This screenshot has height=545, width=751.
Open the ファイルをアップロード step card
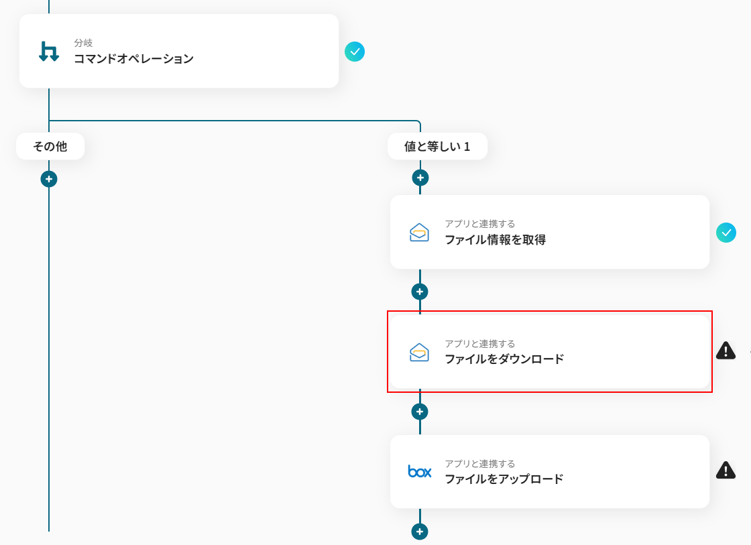click(550, 472)
